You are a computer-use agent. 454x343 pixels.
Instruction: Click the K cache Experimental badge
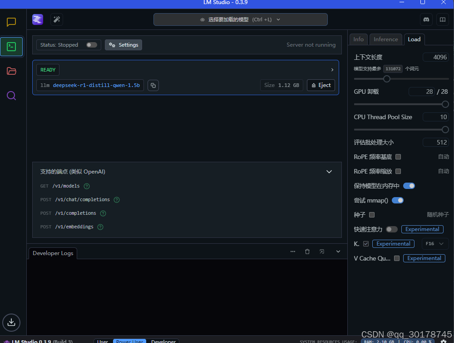click(393, 244)
